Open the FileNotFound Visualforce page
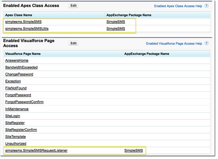Screen dimensions: 218x159 16,88
